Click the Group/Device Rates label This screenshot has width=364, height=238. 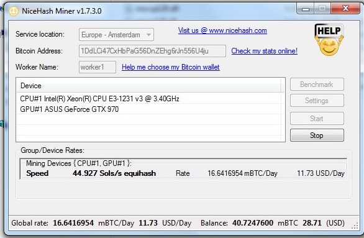(x=52, y=150)
